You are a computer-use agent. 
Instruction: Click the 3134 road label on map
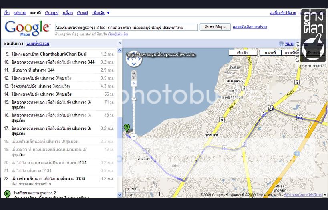coord(146,151)
